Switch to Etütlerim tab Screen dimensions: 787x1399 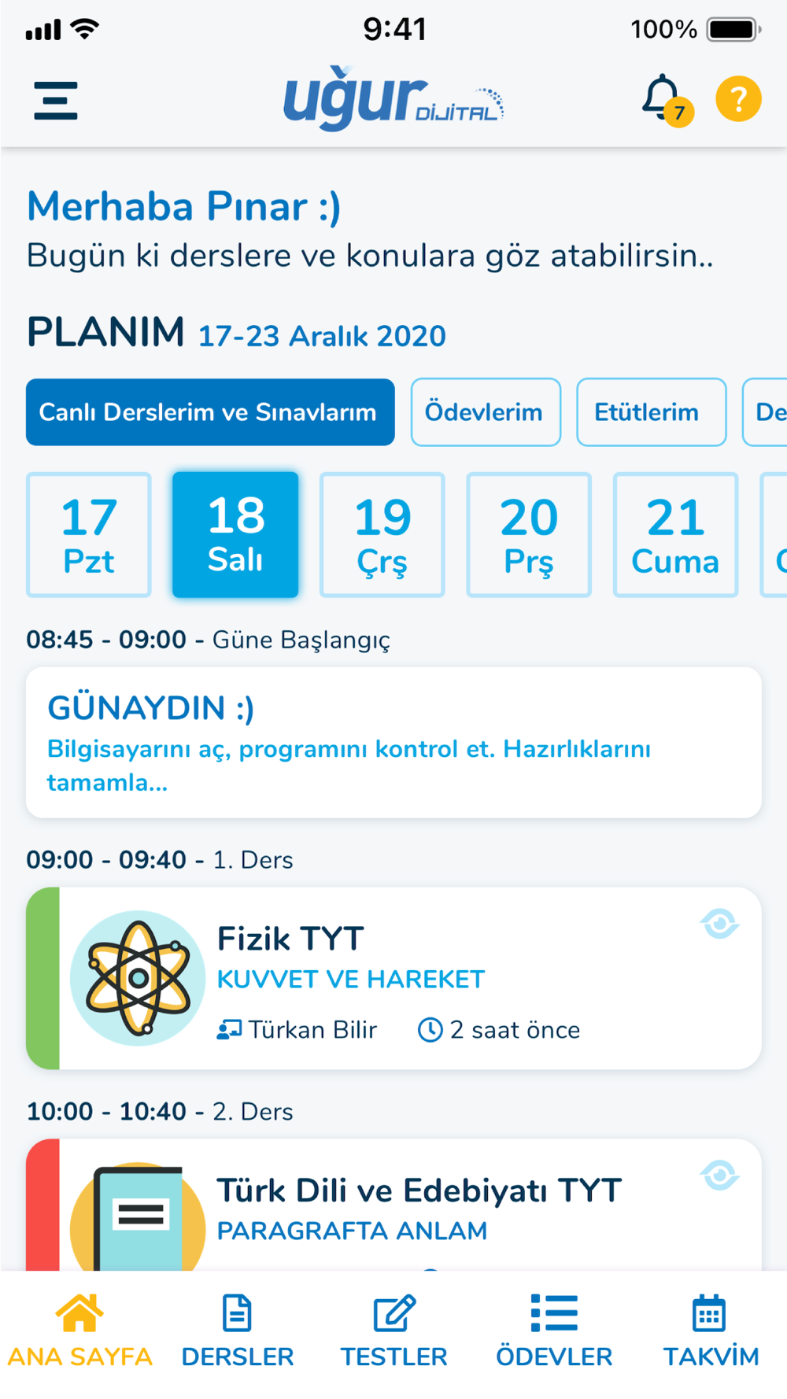651,412
